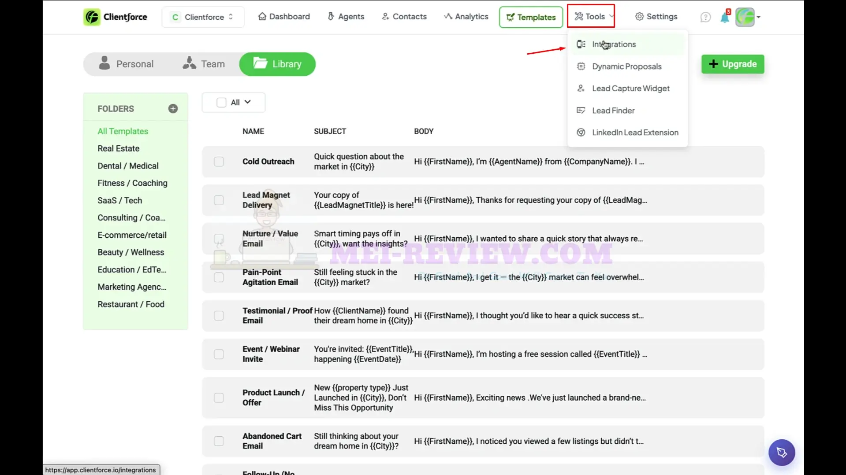Viewport: 846px width, 475px height.
Task: Tick the Lead Magnet Delivery checkbox
Action: (219, 200)
